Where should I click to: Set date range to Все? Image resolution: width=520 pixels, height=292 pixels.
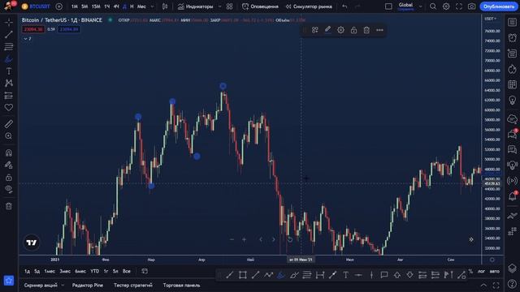127,271
